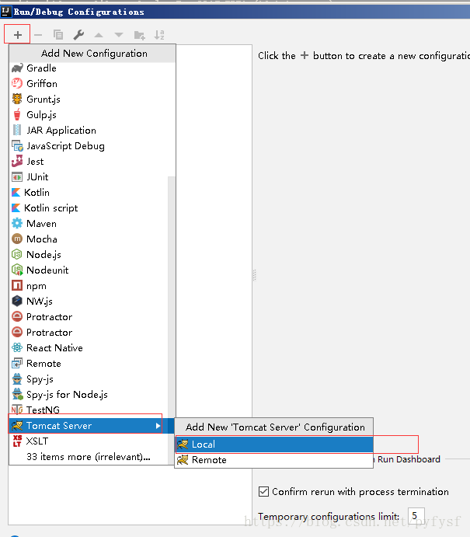Viewport: 470px width, 537px height.
Task: Click the configuration list scrollbar
Action: [x=172, y=320]
